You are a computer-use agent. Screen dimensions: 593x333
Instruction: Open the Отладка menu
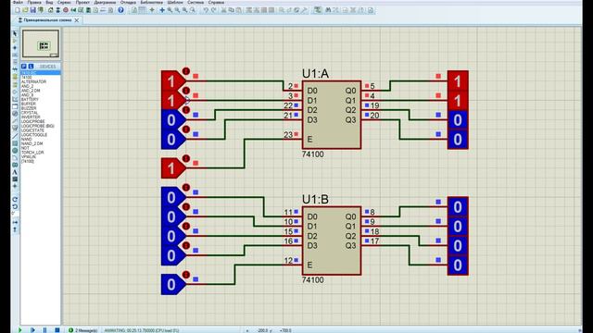pyautogui.click(x=128, y=2)
